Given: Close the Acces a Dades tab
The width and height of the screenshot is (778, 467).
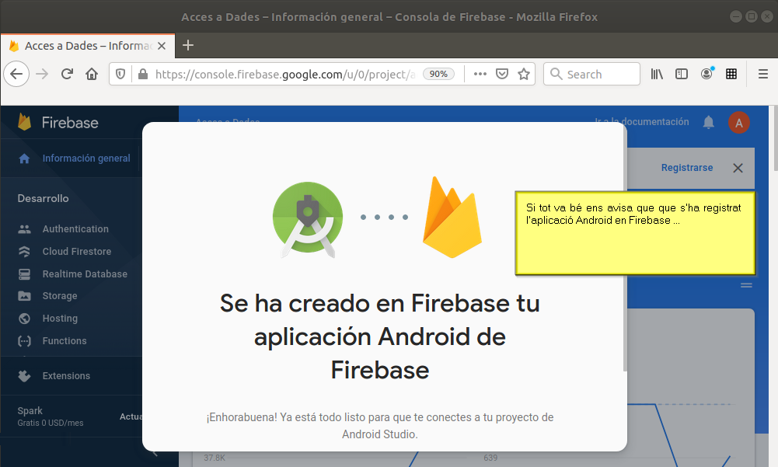Looking at the screenshot, I should click(161, 46).
